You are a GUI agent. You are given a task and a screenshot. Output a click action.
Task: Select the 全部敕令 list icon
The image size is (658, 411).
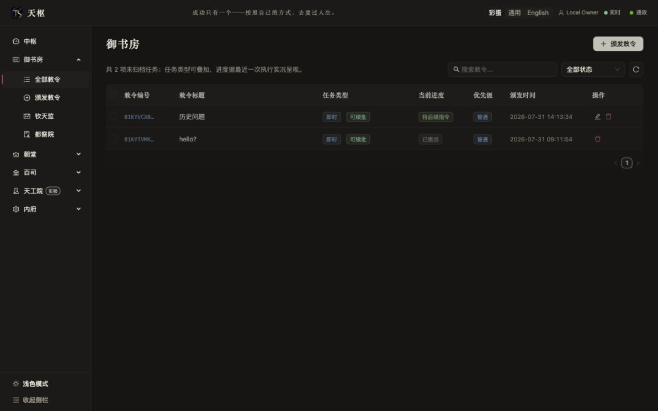point(27,79)
